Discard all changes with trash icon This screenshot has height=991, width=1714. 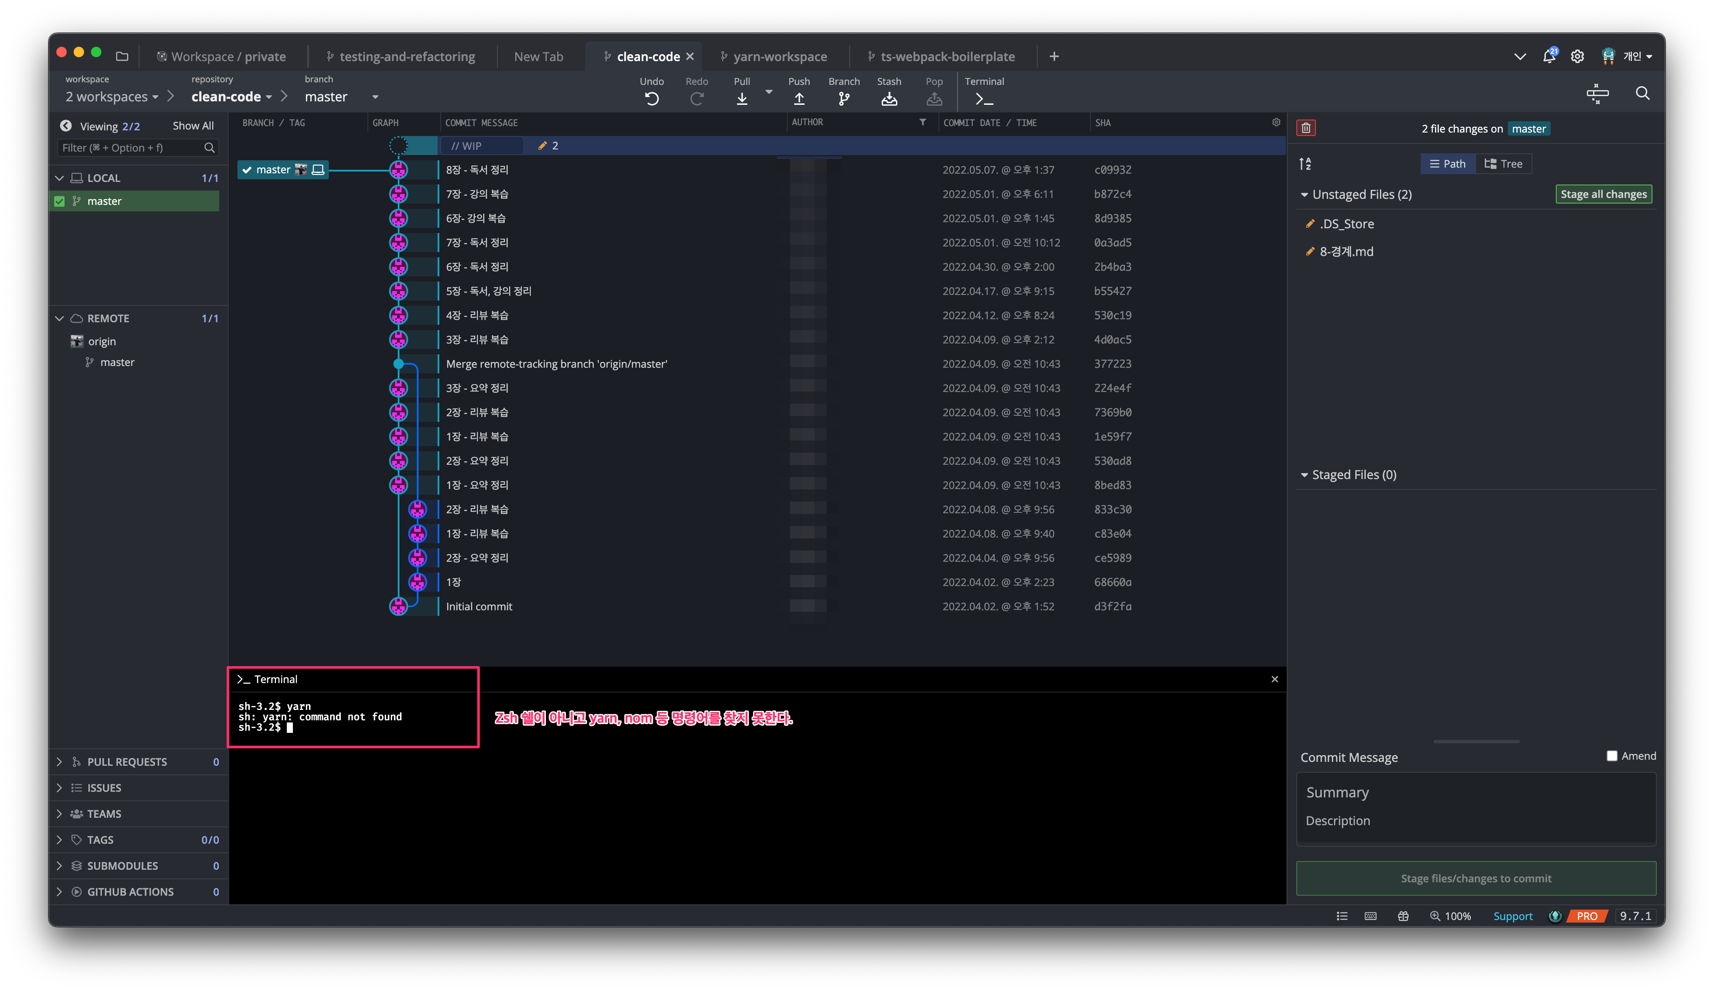point(1305,128)
